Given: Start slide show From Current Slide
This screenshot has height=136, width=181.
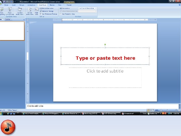Looking at the screenshot, I should (10, 11).
